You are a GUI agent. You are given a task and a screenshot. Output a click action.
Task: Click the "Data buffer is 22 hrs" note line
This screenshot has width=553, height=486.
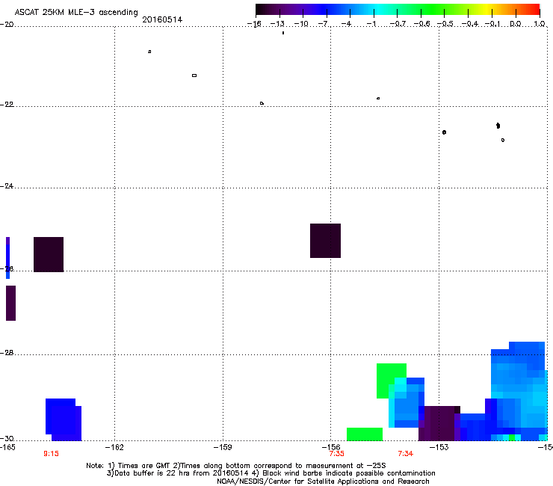coord(271,473)
